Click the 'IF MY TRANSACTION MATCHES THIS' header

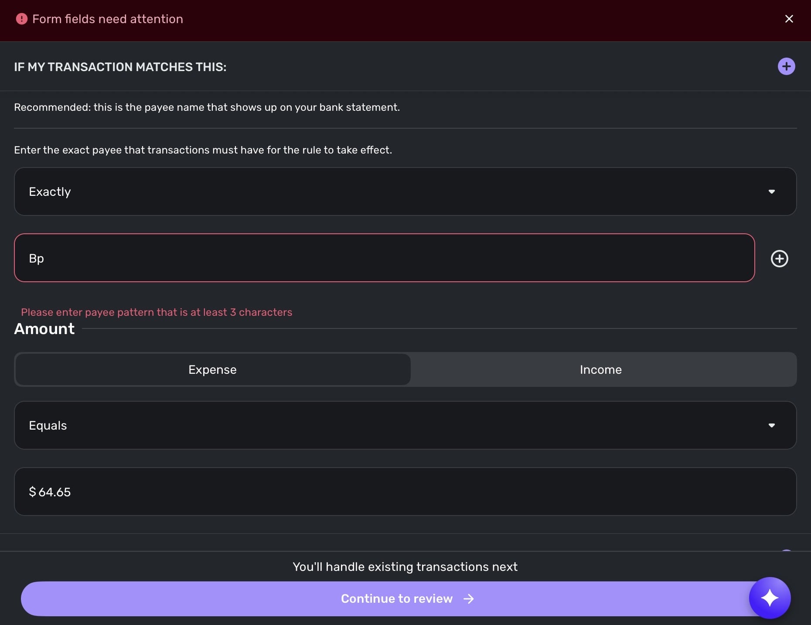tap(120, 67)
